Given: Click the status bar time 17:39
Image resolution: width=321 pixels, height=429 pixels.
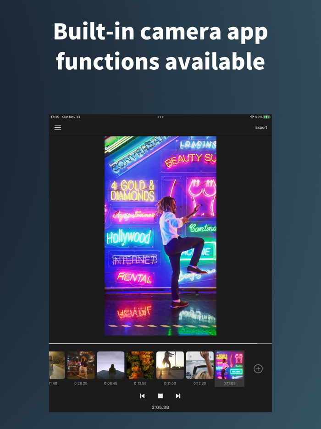Looking at the screenshot, I should click(55, 117).
